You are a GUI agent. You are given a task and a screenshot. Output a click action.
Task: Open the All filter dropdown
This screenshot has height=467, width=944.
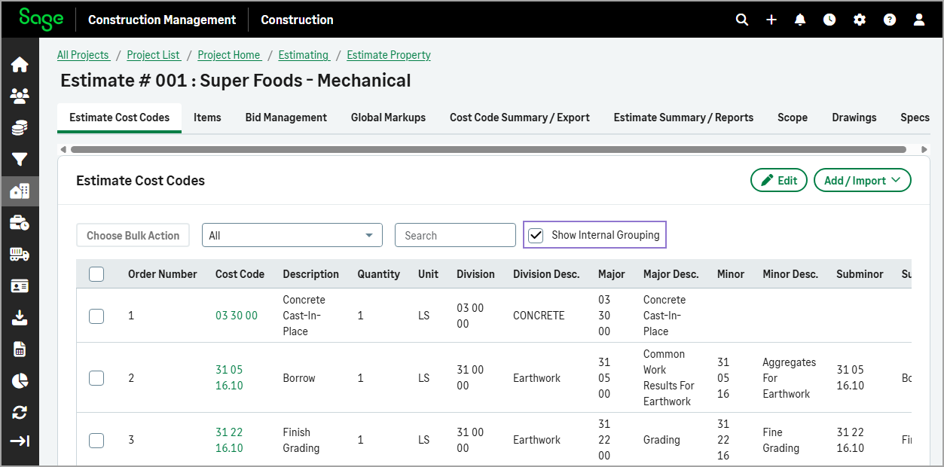coord(292,235)
